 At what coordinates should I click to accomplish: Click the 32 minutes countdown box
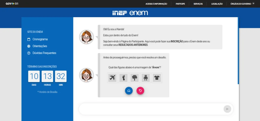61,76
